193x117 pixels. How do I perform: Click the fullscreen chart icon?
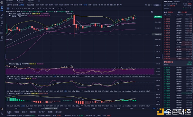click(149, 5)
